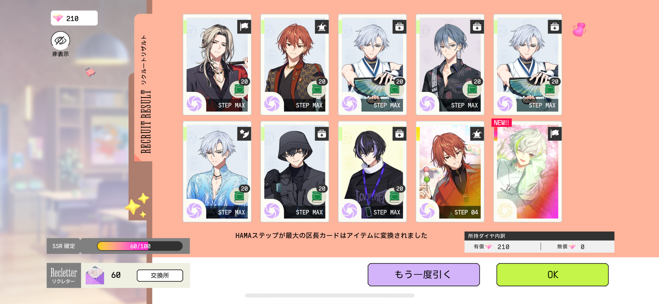This screenshot has width=659, height=304.
Task: Click the pink diamond currency icon showing 210
Action: (x=58, y=18)
